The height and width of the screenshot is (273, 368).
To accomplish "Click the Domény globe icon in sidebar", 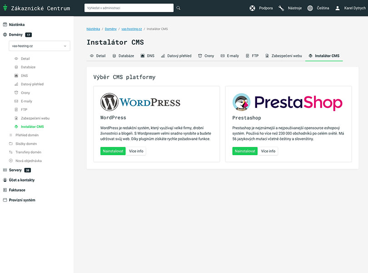I will [5, 35].
